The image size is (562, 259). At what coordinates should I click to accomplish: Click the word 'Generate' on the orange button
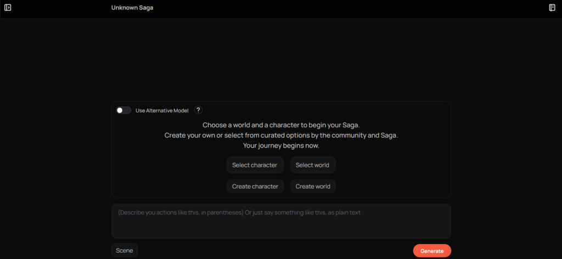click(x=432, y=251)
